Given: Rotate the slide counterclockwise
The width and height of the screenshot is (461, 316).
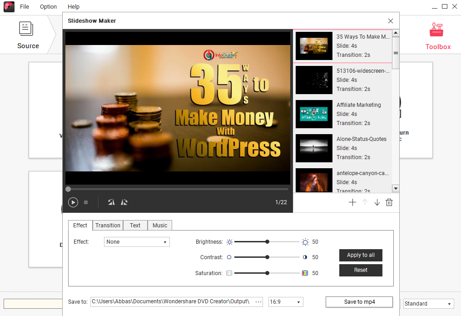Looking at the screenshot, I should (111, 202).
